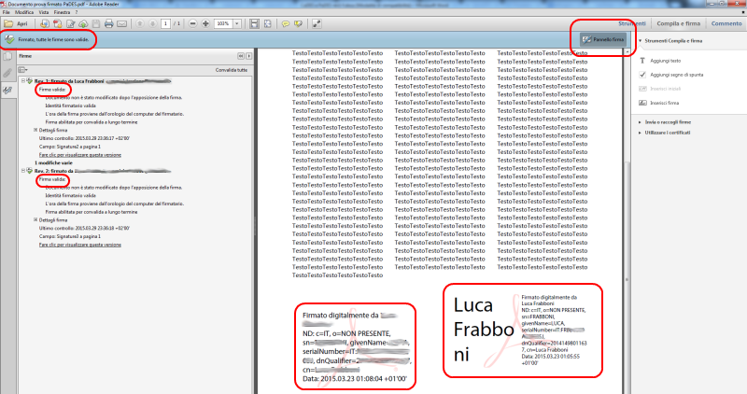
Task: Add a sticky note comment
Action: [x=286, y=23]
